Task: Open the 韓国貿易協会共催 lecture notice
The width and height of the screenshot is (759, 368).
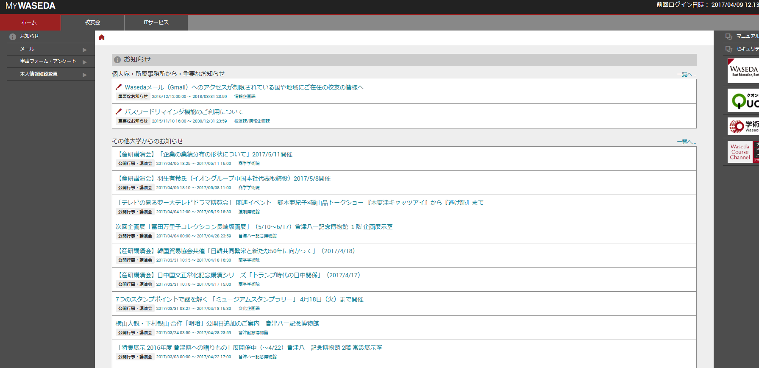Action: 237,251
